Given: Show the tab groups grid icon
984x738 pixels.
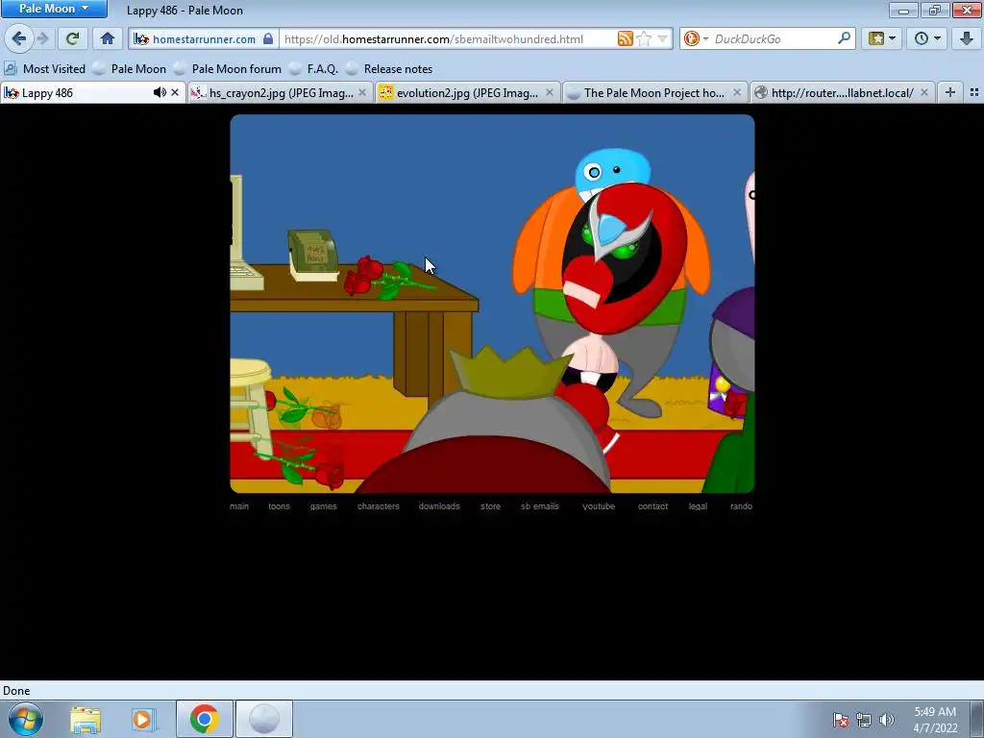Looking at the screenshot, I should click(x=974, y=93).
